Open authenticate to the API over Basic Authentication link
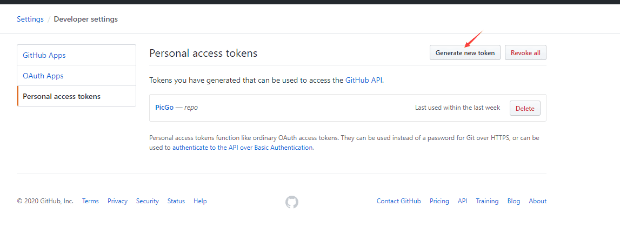Viewport: 620px width, 233px height. (242, 148)
